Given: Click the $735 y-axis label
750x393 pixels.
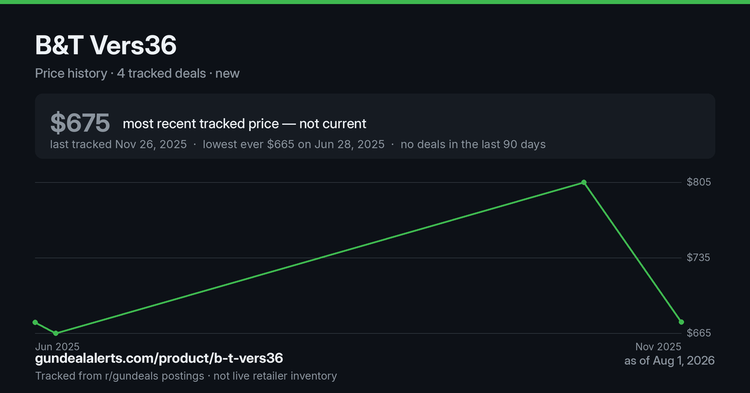Looking at the screenshot, I should (699, 258).
